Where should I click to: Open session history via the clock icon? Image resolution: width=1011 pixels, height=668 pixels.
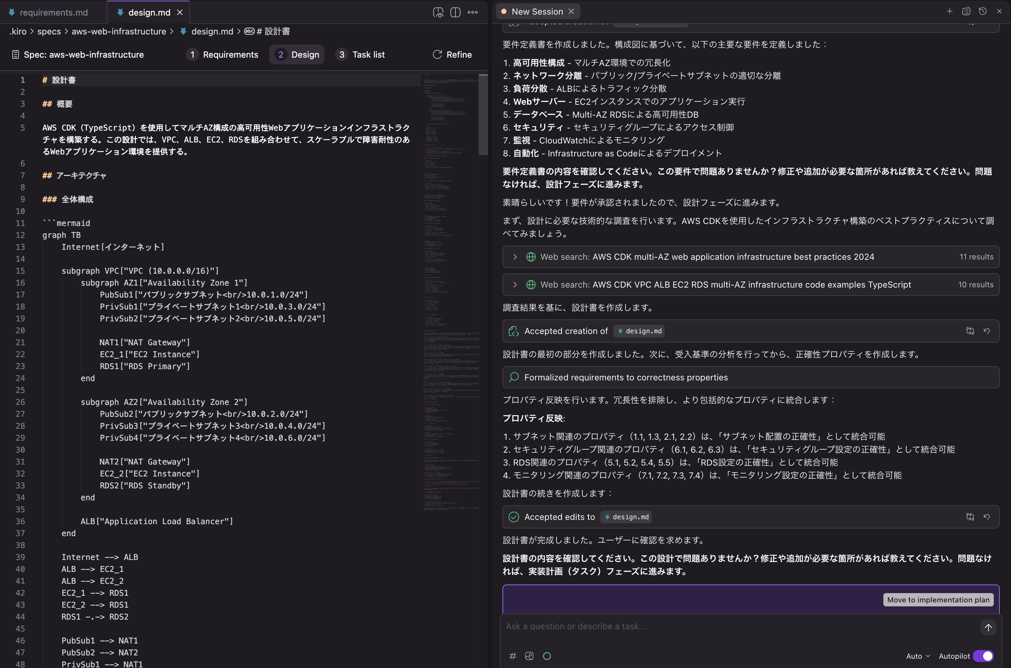[983, 11]
